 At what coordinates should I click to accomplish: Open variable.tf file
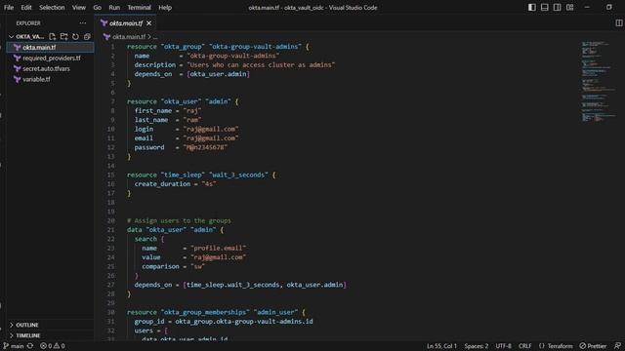(x=50, y=79)
